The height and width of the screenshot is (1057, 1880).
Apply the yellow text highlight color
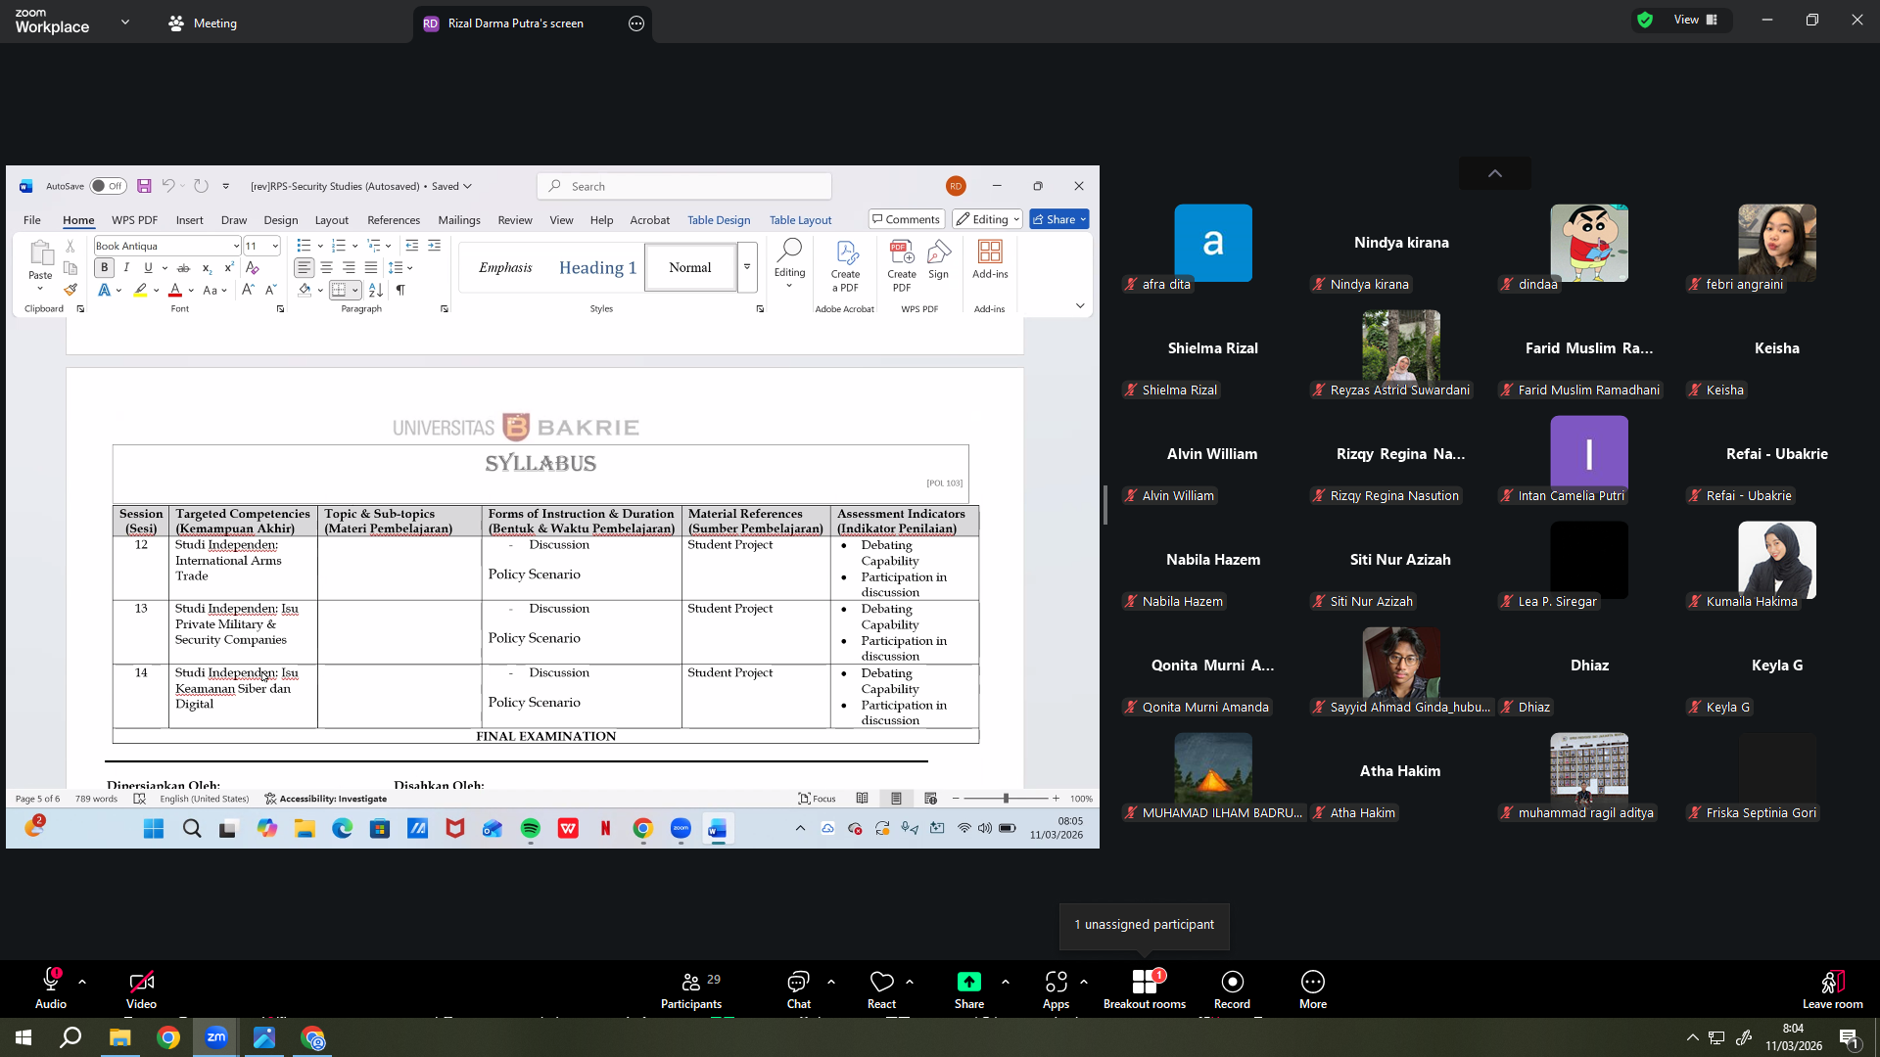coord(141,290)
